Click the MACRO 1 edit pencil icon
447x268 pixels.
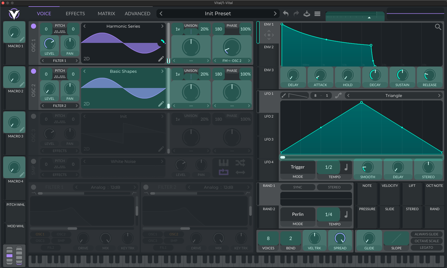(22, 39)
